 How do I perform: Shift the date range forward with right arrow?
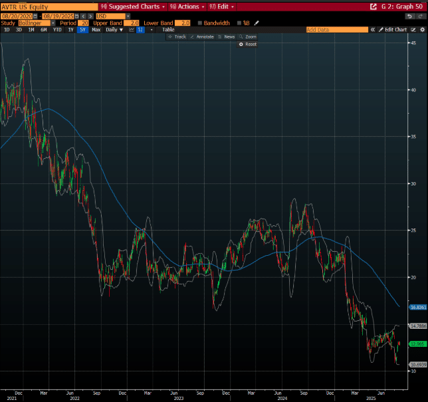point(90,17)
